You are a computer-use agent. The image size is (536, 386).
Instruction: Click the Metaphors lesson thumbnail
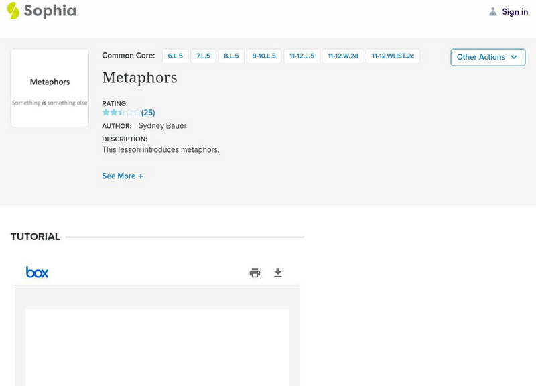(x=50, y=88)
